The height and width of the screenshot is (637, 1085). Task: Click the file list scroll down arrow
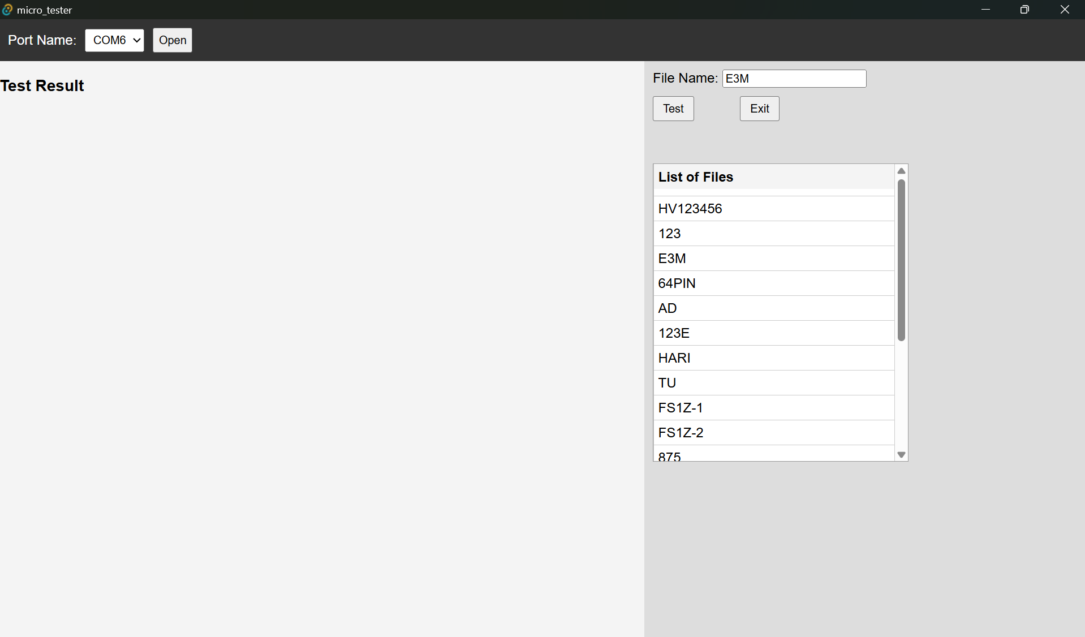click(x=901, y=455)
